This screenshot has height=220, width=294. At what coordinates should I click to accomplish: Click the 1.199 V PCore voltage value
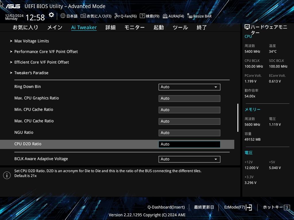click(250, 81)
